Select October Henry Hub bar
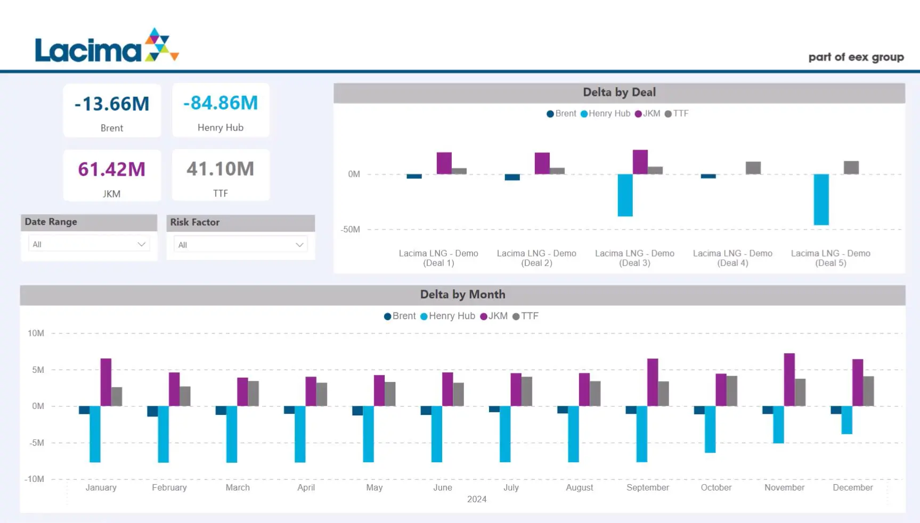This screenshot has width=920, height=523. (710, 429)
